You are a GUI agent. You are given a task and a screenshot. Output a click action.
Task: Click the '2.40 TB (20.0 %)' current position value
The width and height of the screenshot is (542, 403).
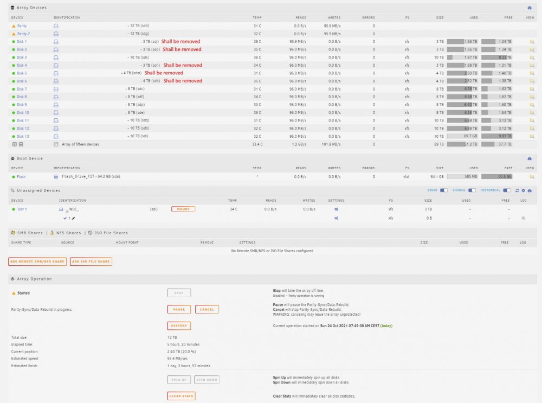182,351
